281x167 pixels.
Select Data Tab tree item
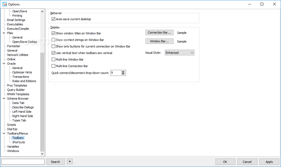click(18, 103)
